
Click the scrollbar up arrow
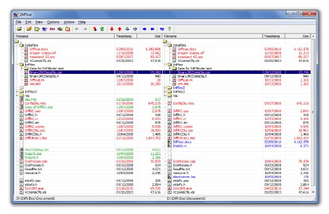coord(313,37)
